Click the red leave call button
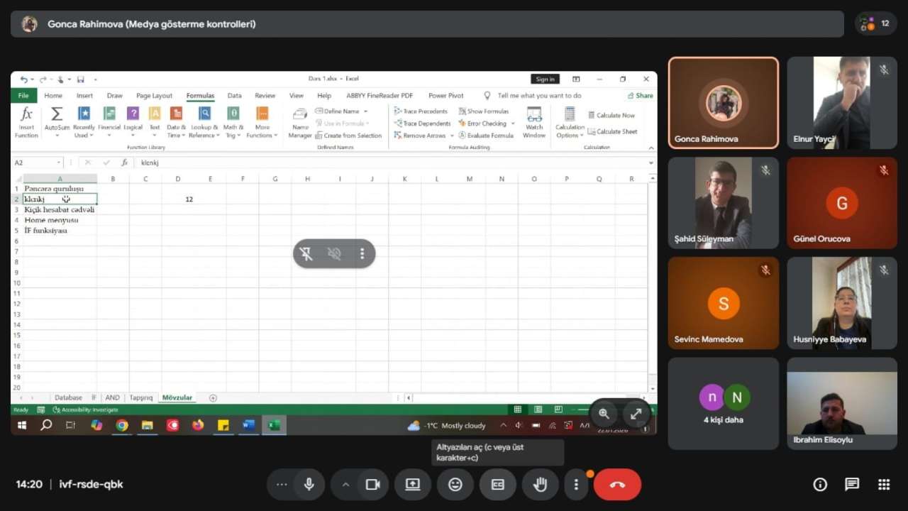908x511 pixels. pos(617,485)
